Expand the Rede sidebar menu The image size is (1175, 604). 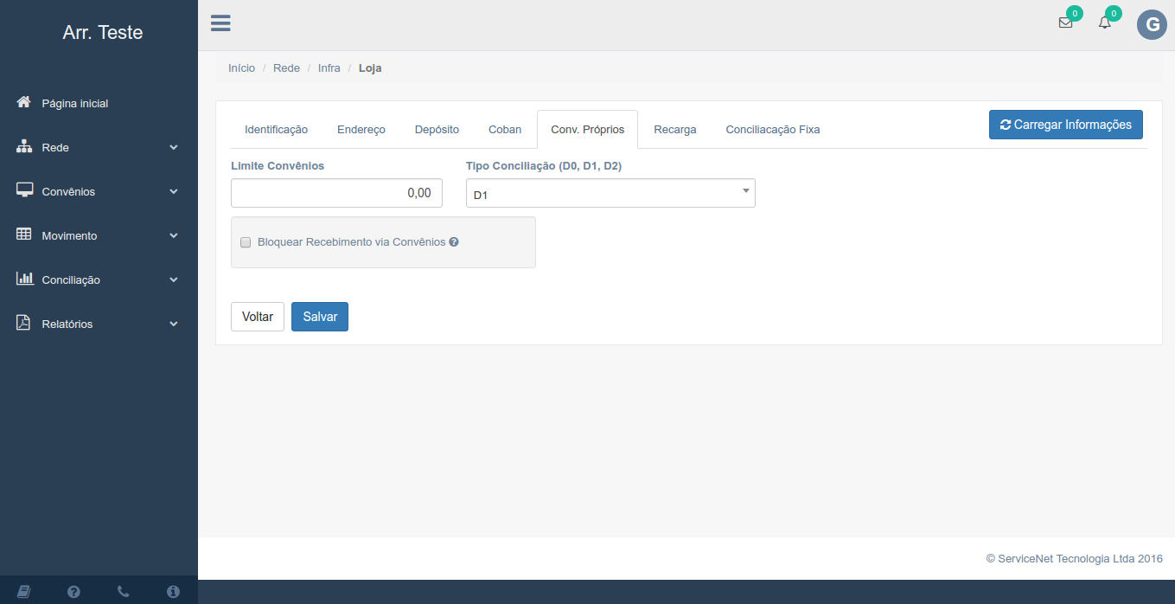pyautogui.click(x=99, y=148)
